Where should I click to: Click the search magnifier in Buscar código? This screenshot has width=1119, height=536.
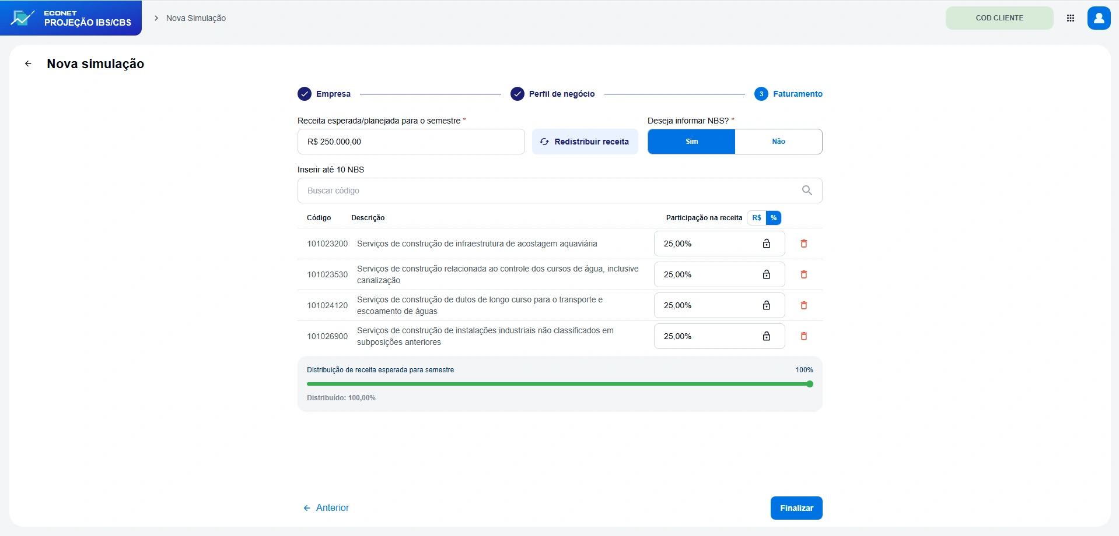click(807, 191)
